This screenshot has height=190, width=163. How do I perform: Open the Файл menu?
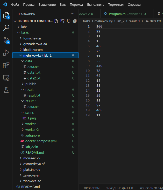[x=15, y=5]
